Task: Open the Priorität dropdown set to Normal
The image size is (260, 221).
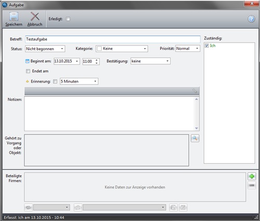Action: (x=188, y=48)
